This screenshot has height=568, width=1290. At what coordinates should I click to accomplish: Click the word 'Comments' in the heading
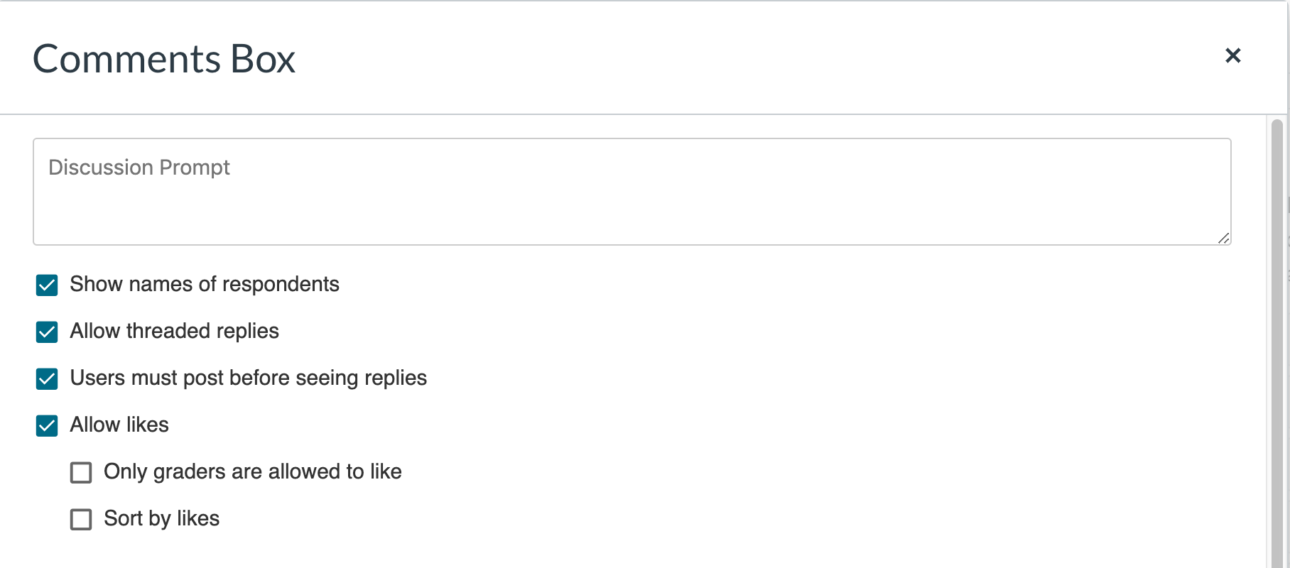pyautogui.click(x=127, y=59)
